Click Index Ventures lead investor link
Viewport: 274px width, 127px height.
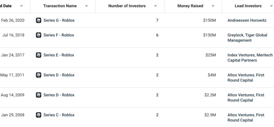(x=241, y=55)
